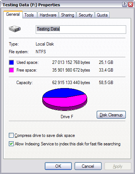The image size is (135, 174).
Task: Enable Compress drive to save disk space
Action: [11, 135]
